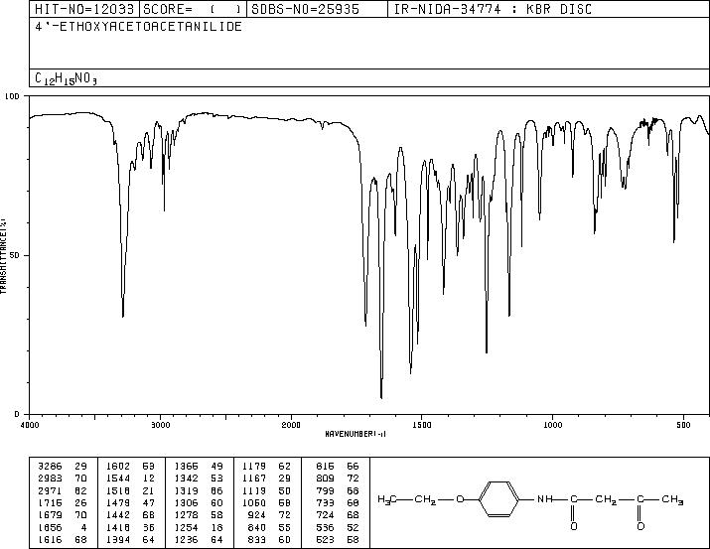Click the CH3 group at structure's right end
This screenshot has width=710, height=549.
672,500
